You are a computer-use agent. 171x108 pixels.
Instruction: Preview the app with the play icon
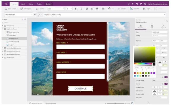pos(133,4)
